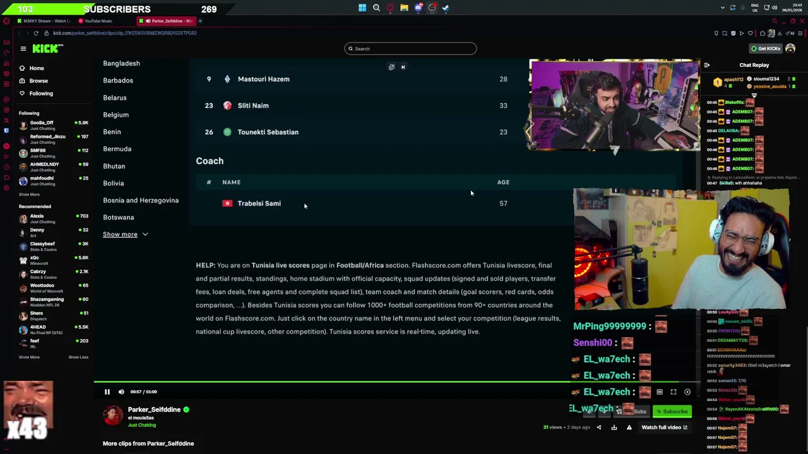This screenshot has width=808, height=454.
Task: Open the user avatar menu on Kick
Action: [790, 49]
